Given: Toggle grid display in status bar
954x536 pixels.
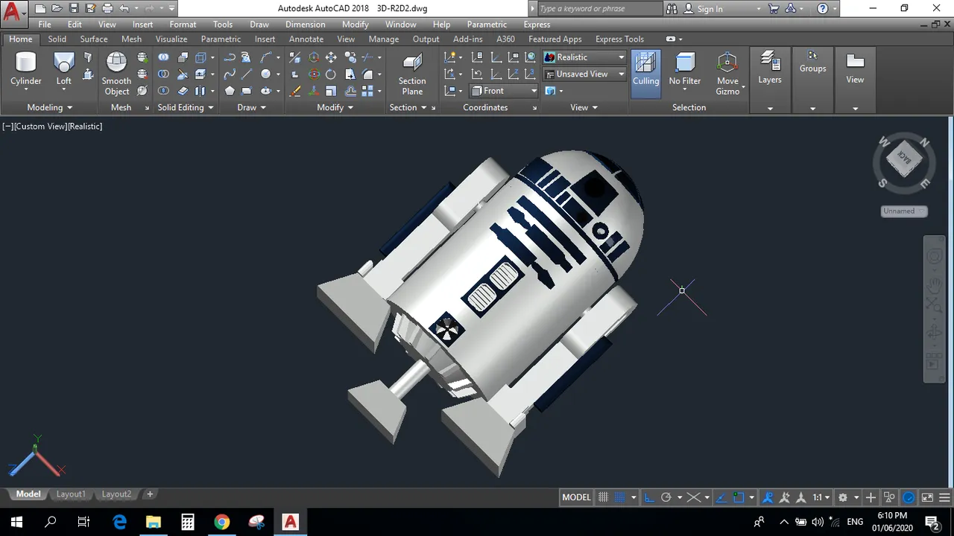Looking at the screenshot, I should coord(603,497).
